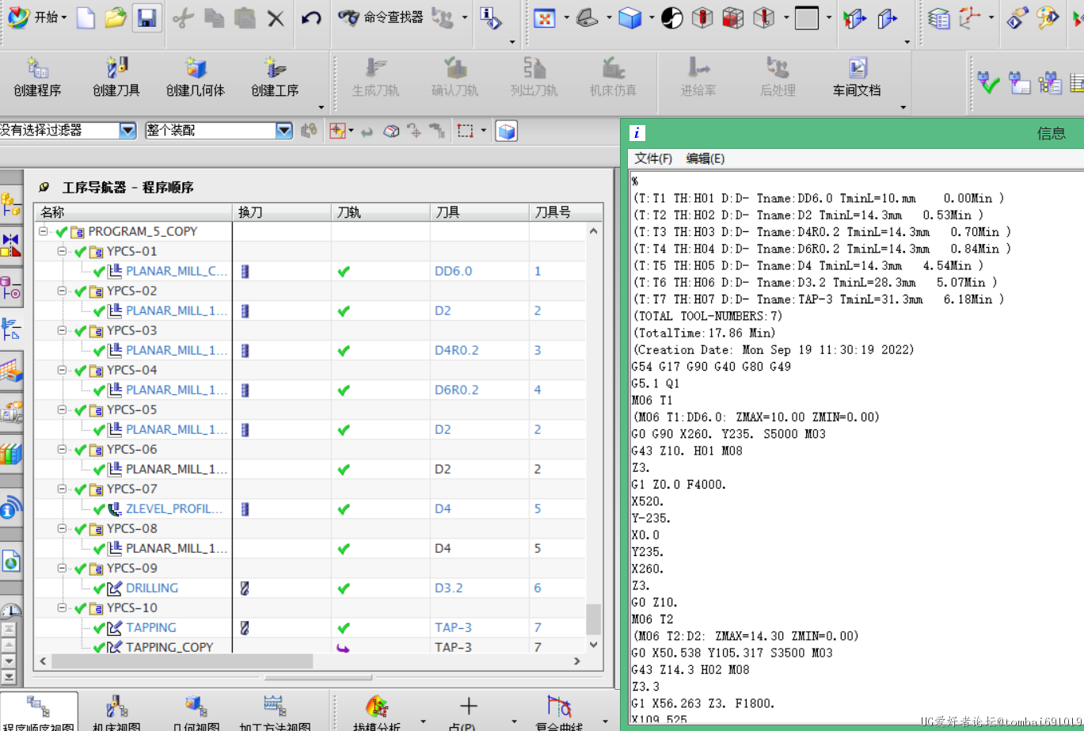Click the New file icon
Screen dimensions: 1084x731
pyautogui.click(x=86, y=17)
